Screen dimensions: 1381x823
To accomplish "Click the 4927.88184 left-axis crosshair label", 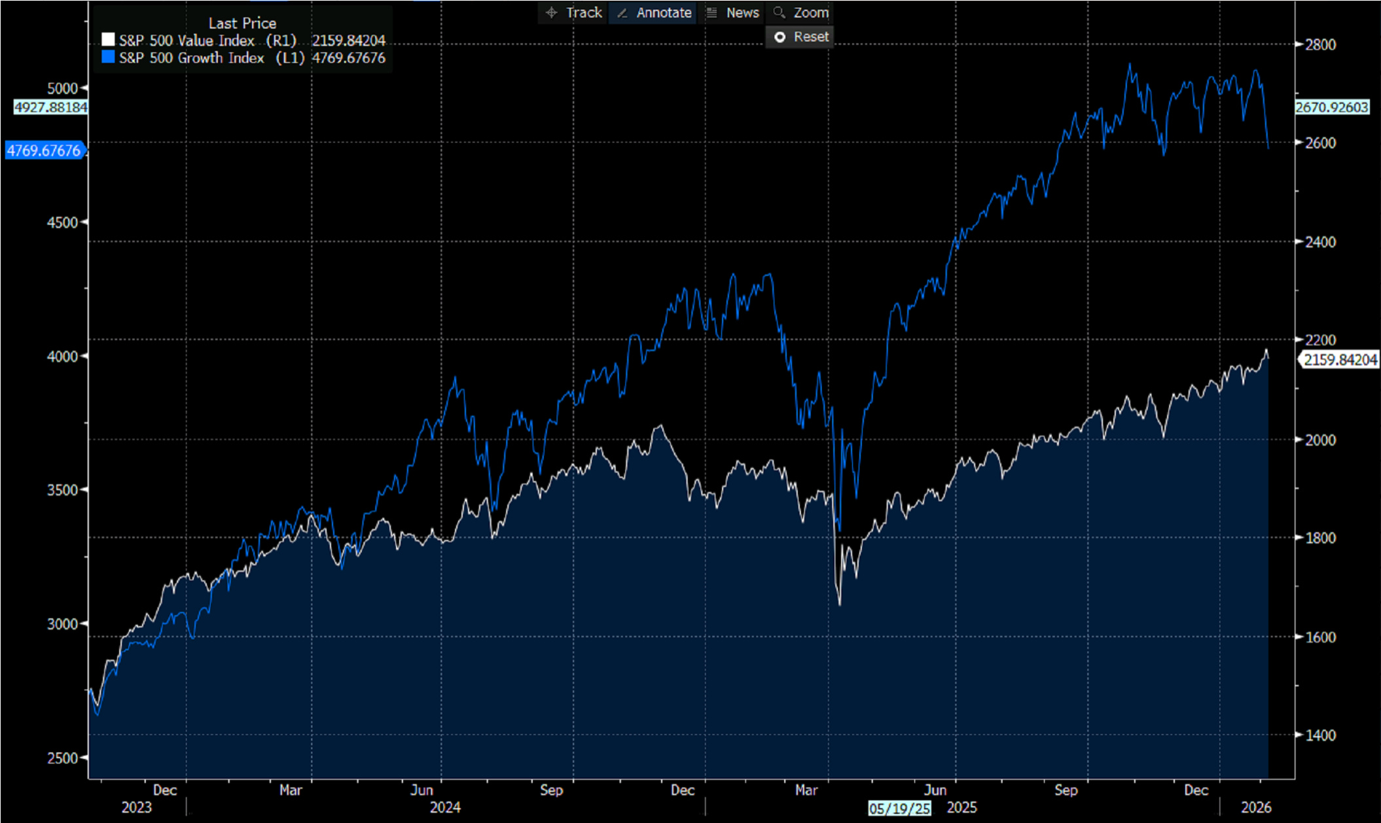I will click(x=50, y=107).
